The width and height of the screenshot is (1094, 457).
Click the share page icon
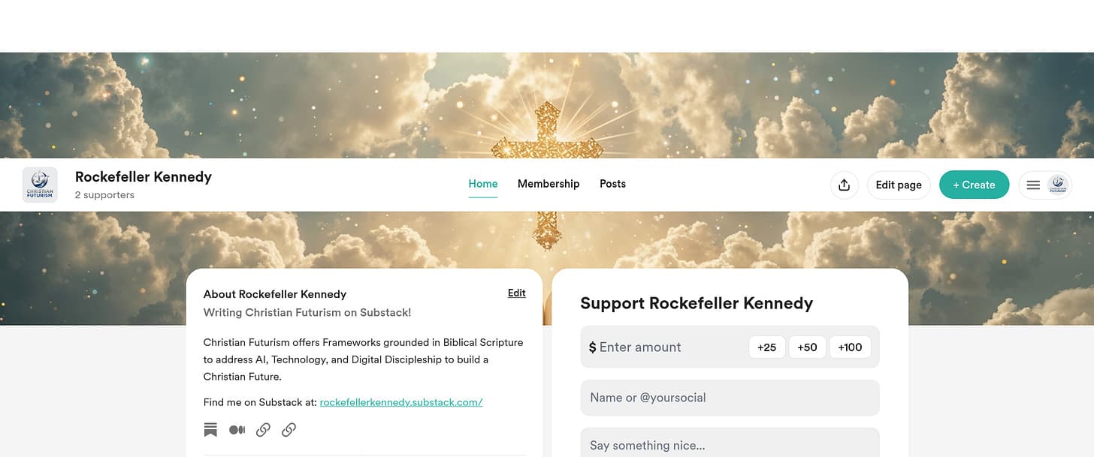tap(844, 185)
